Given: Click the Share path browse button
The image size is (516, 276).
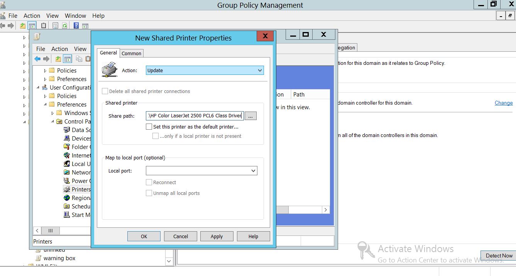Looking at the screenshot, I should 250,116.
